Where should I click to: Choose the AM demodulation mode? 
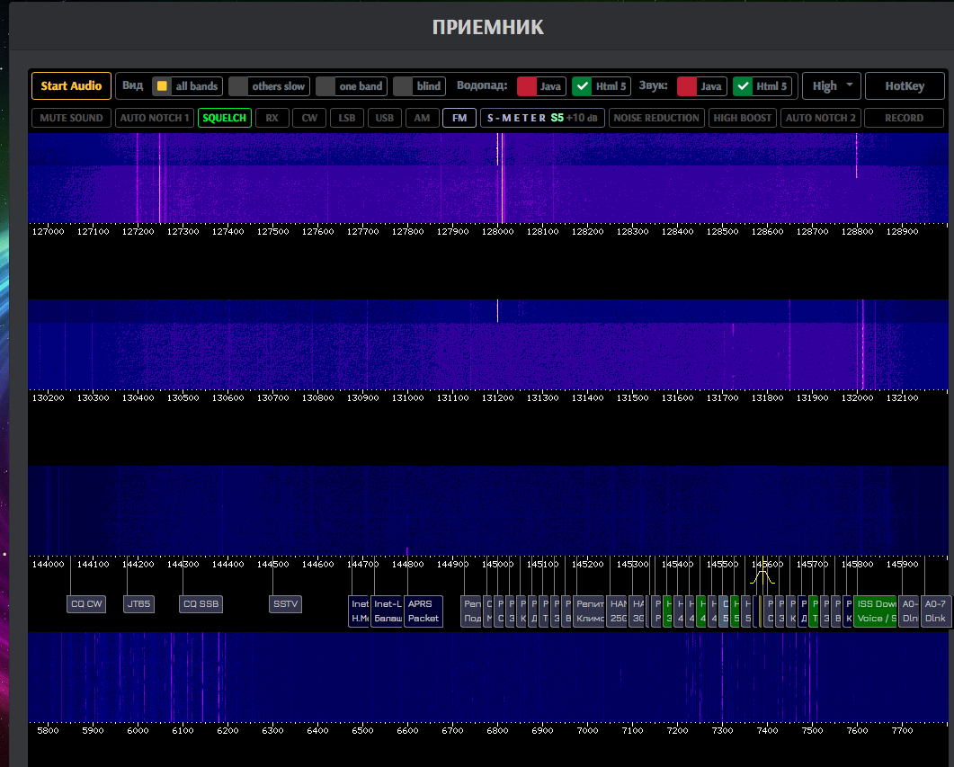pyautogui.click(x=422, y=118)
